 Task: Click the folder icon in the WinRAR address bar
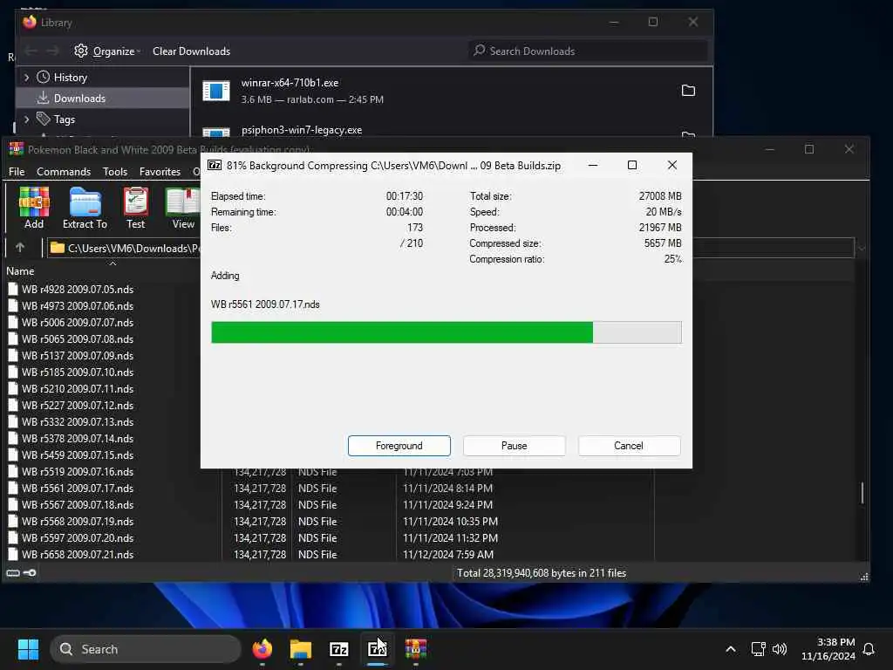click(57, 248)
